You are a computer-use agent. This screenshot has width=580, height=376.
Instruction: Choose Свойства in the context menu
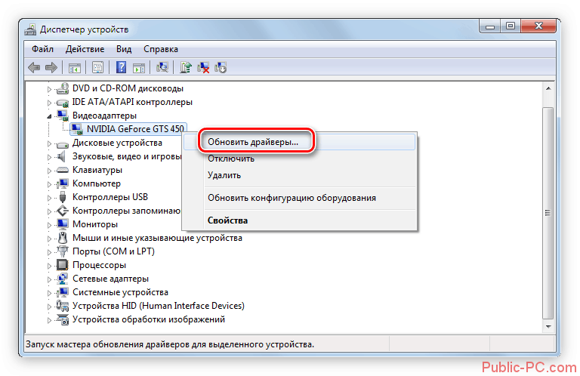point(300,220)
